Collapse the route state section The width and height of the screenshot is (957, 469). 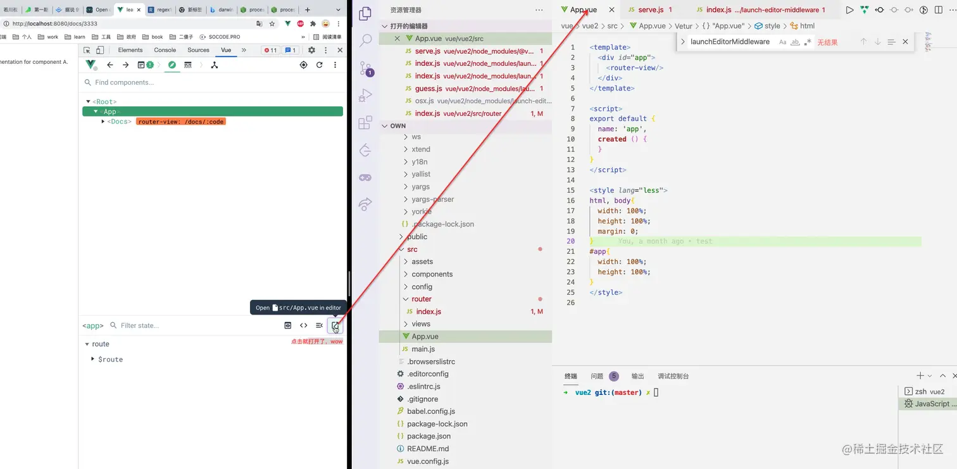[87, 344]
